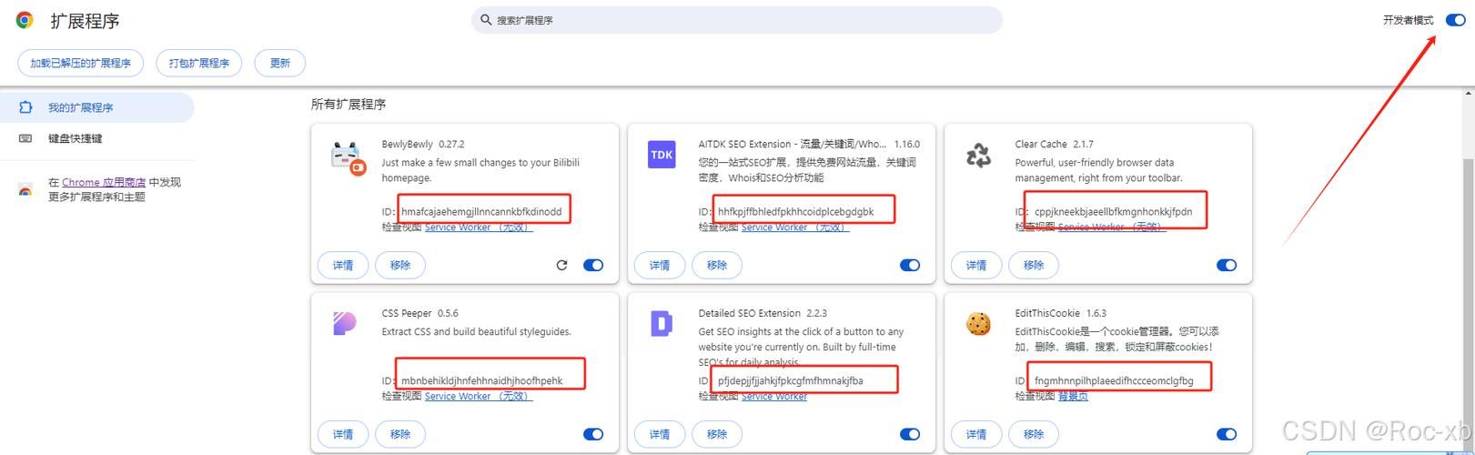Click 加载已解压的扩展程序 button

click(x=81, y=63)
